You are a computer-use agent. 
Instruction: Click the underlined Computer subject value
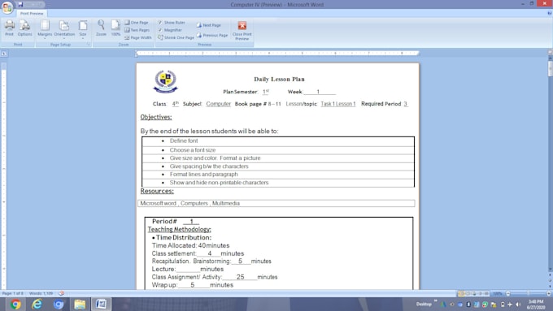218,104
